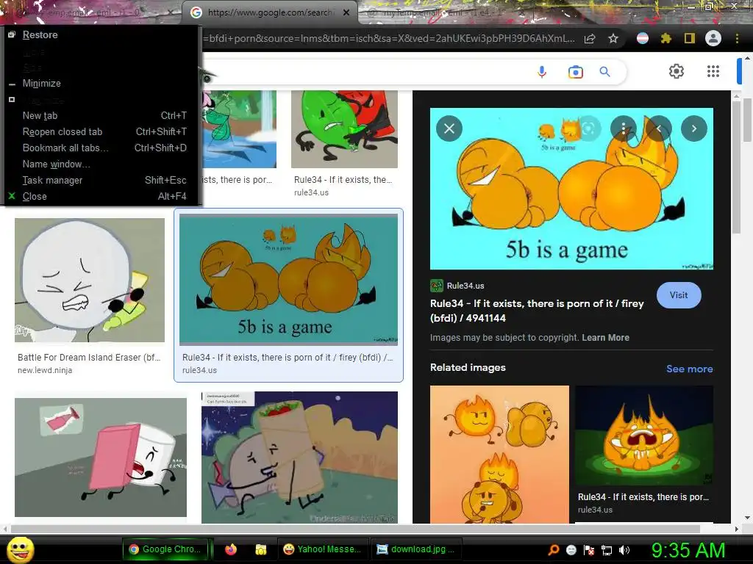Switch to the download.jpg taskbar window

416,549
